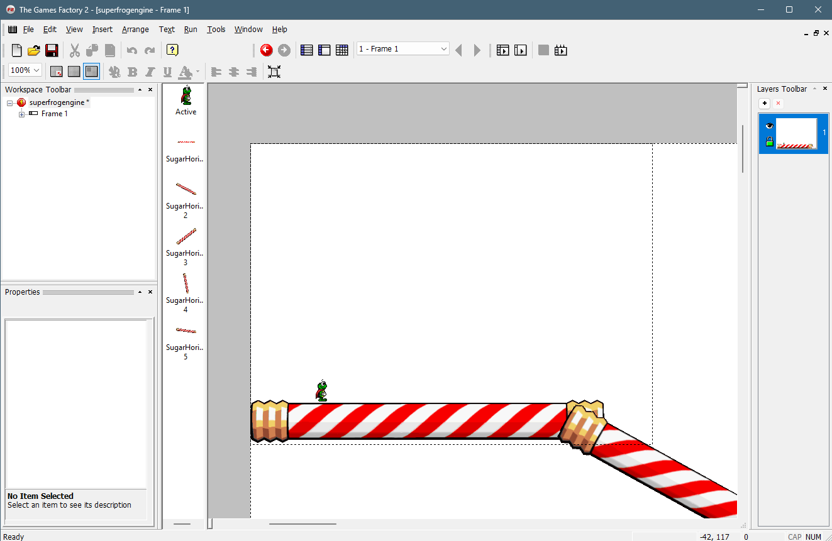Click the Save floppy disk icon
Viewport: 832px width, 541px height.
tap(52, 50)
